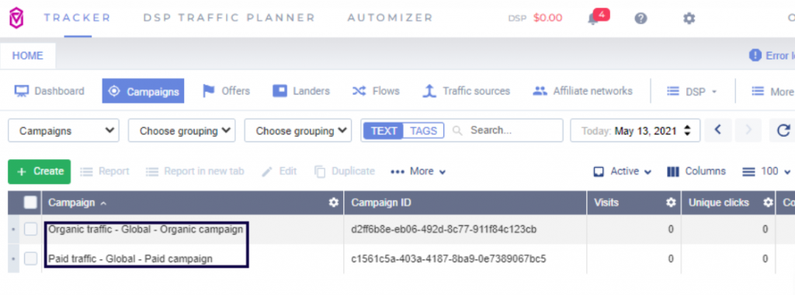The height and width of the screenshot is (295, 795).
Task: Click the green Create button
Action: [x=40, y=172]
